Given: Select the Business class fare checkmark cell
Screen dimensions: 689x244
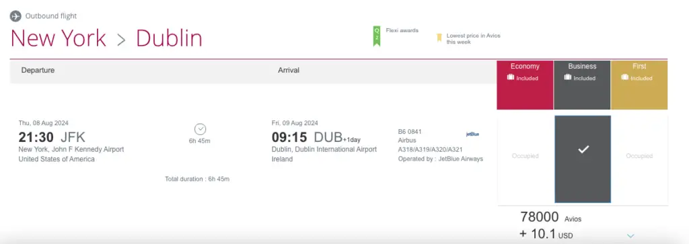Looking at the screenshot, I should click(x=583, y=159).
